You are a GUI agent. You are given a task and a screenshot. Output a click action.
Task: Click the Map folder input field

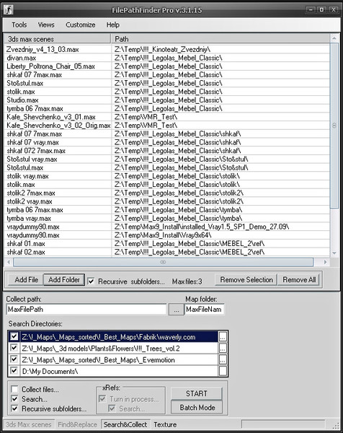[x=205, y=310]
